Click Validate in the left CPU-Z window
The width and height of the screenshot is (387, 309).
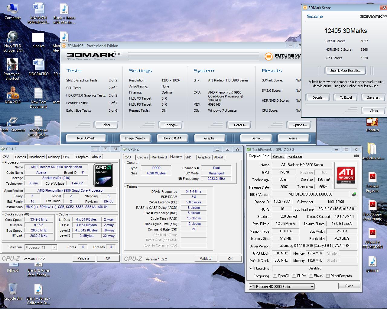(x=84, y=258)
